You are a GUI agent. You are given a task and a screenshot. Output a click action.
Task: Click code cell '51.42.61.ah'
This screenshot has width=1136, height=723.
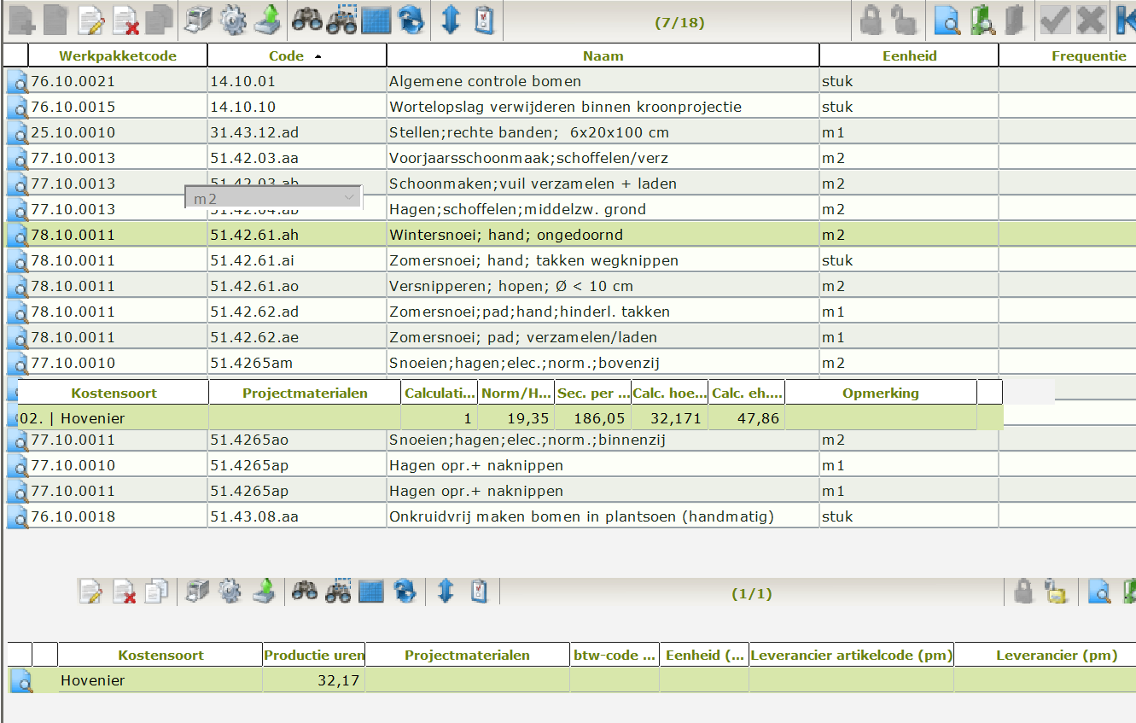point(297,235)
